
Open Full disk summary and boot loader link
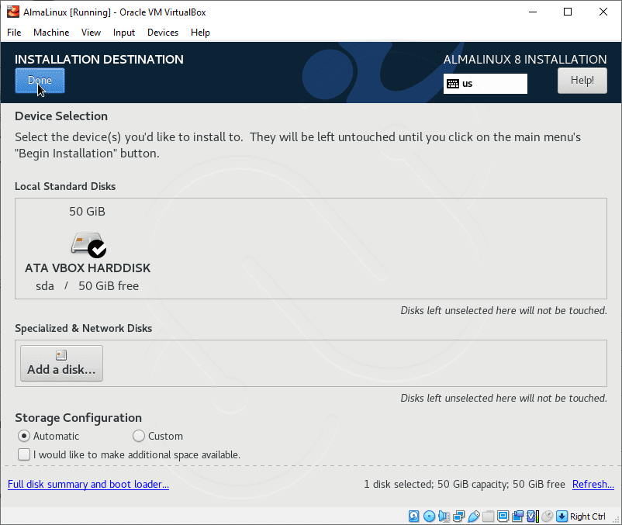click(88, 484)
